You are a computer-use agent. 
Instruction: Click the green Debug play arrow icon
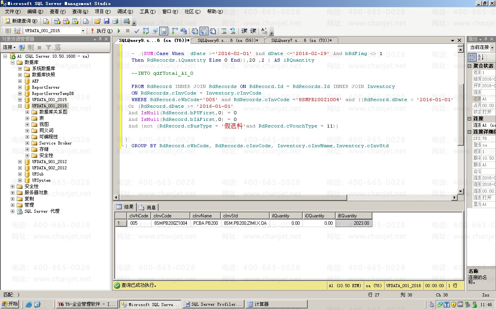[x=119, y=31]
